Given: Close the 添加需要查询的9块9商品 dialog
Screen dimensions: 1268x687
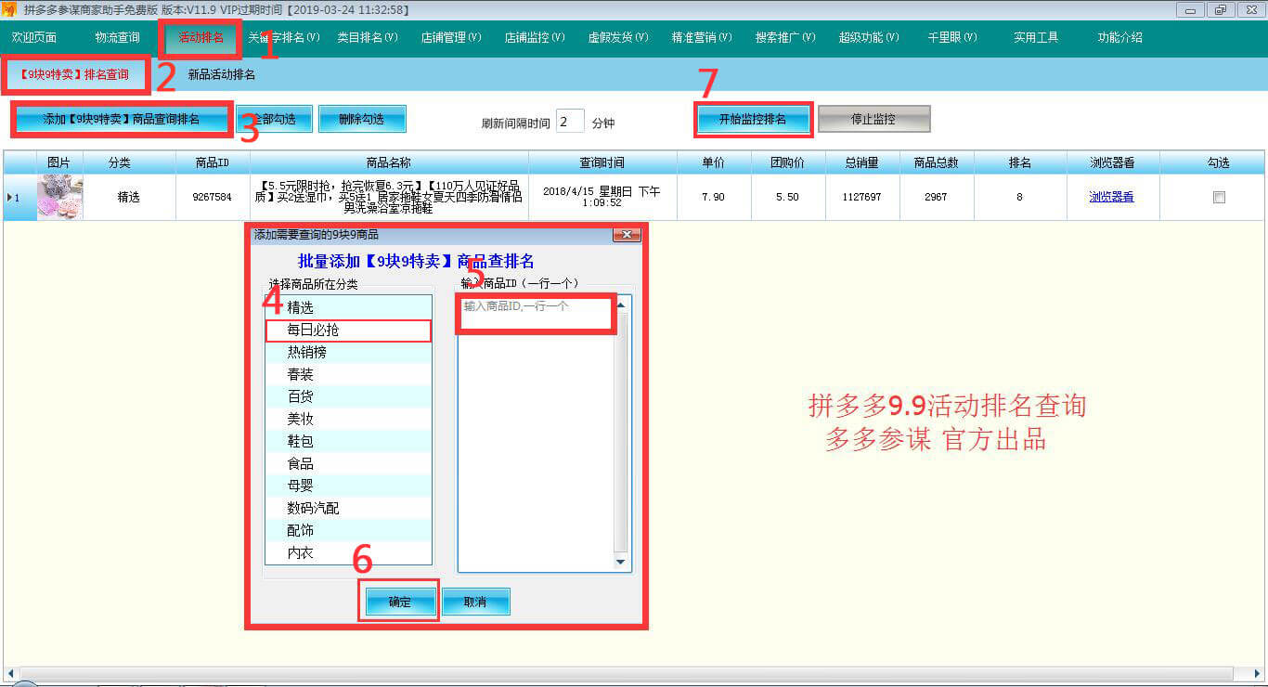Looking at the screenshot, I should [628, 235].
